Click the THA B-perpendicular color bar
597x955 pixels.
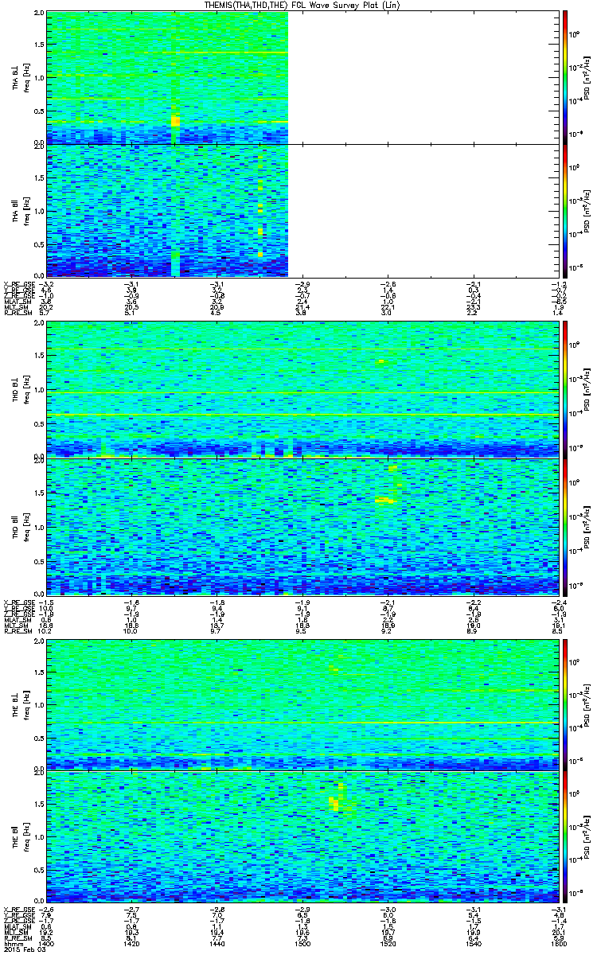pyautogui.click(x=565, y=76)
